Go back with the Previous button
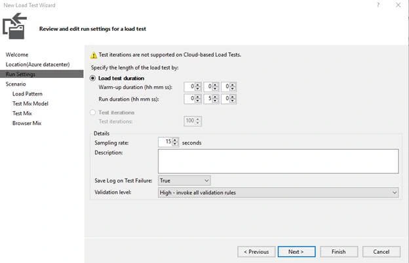 coord(256,252)
